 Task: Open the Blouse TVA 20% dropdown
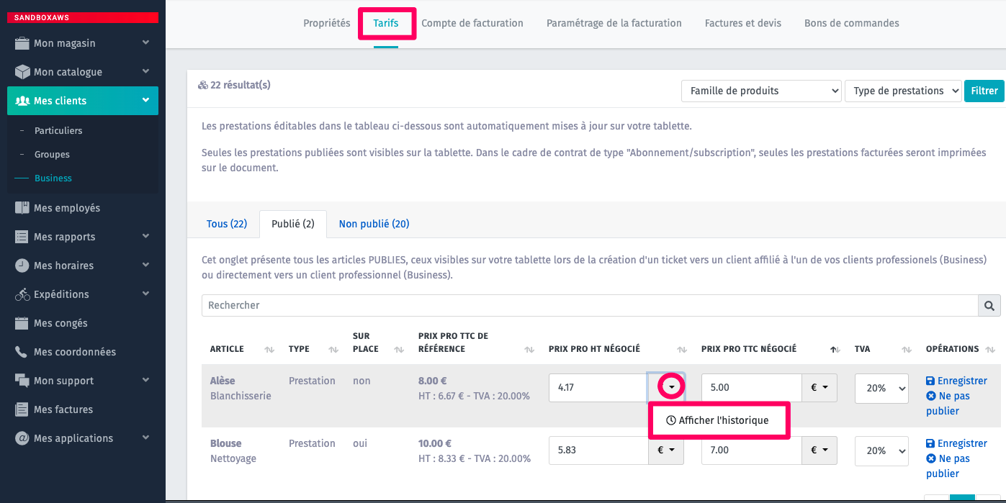pos(881,450)
